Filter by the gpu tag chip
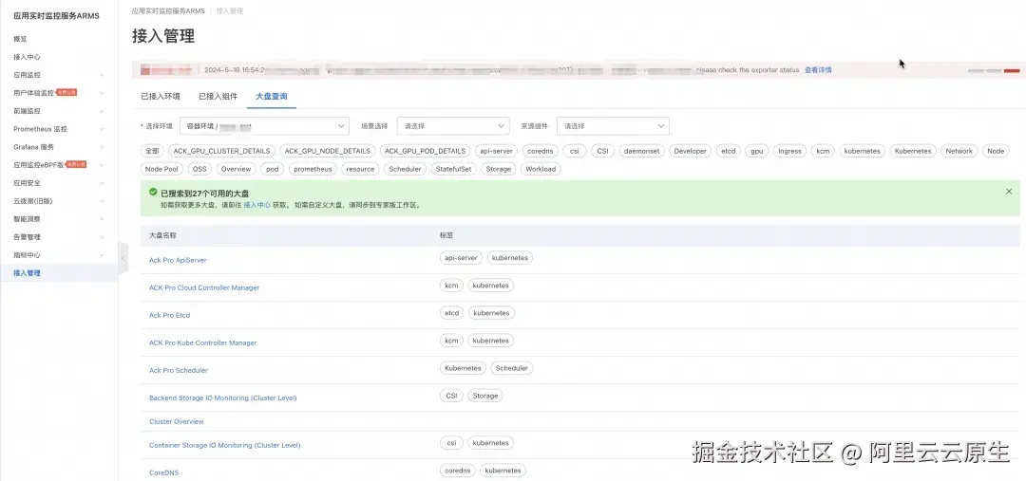The width and height of the screenshot is (1026, 481). 757,151
